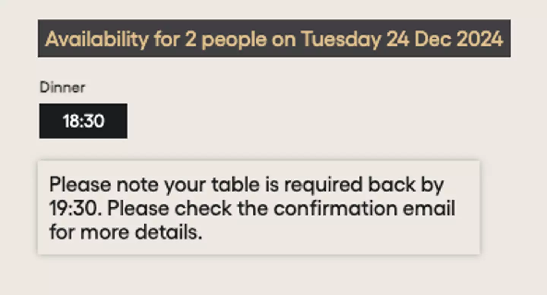
Task: Tap the highlighted 18:30 booking option
Action: coord(82,121)
